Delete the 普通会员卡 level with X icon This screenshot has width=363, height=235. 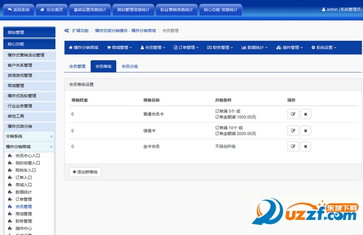tap(306, 114)
